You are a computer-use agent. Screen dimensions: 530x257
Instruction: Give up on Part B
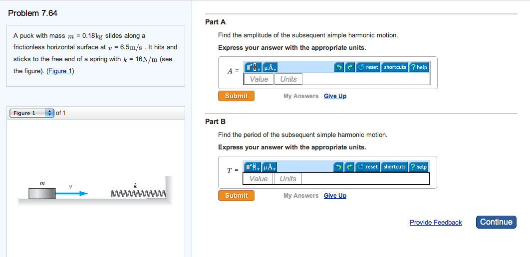[x=335, y=196]
